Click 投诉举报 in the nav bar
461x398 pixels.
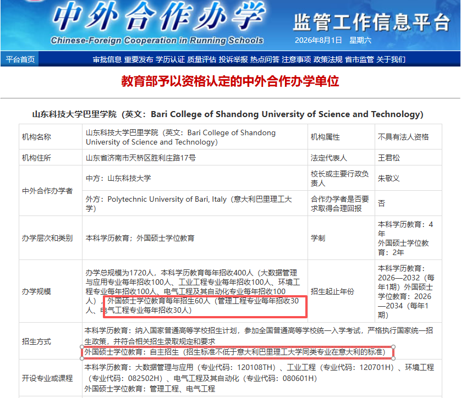tap(233, 59)
